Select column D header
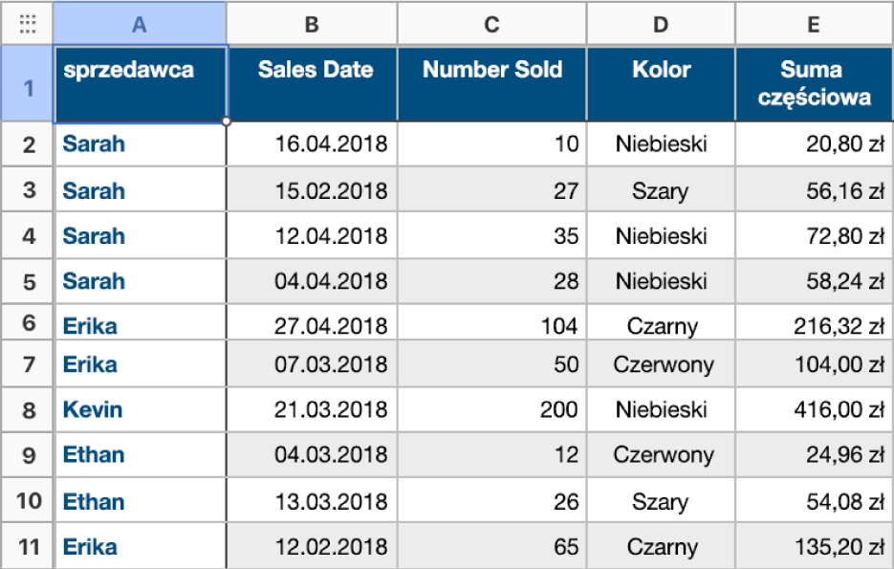This screenshot has width=894, height=569. [x=661, y=25]
